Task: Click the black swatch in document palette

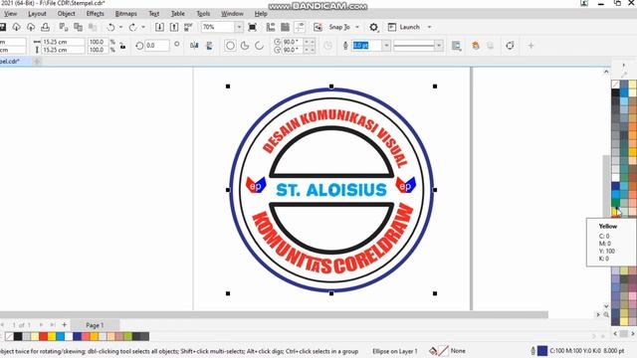Action: 18,336
